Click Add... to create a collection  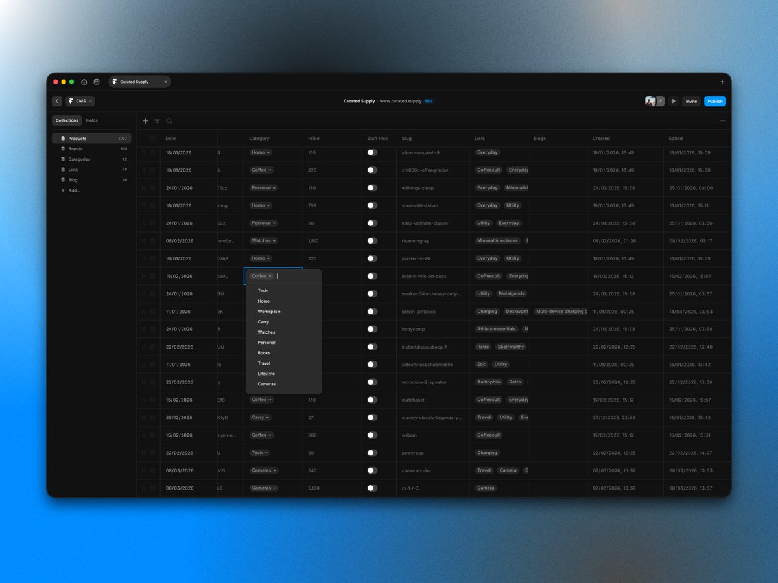point(75,190)
